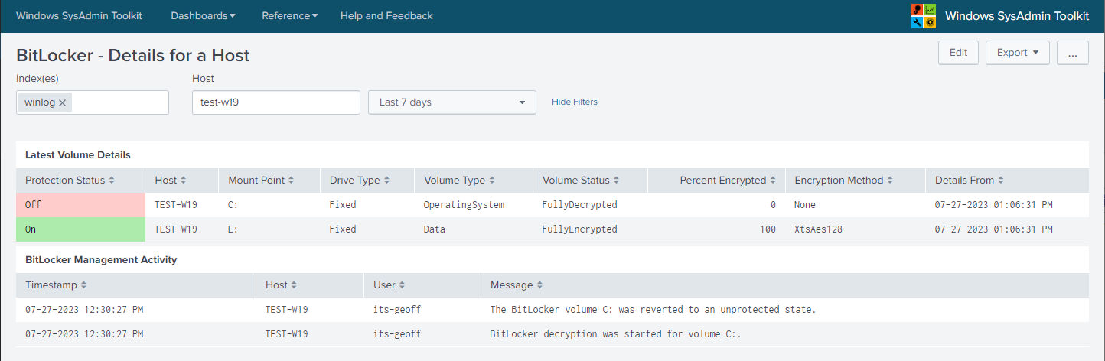Sort by Mount Point column
The image size is (1105, 361).
261,180
